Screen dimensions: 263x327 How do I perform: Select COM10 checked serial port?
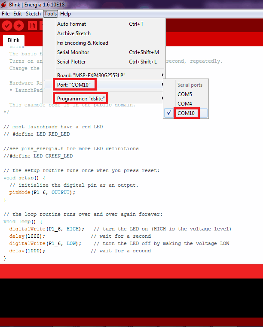coord(186,113)
